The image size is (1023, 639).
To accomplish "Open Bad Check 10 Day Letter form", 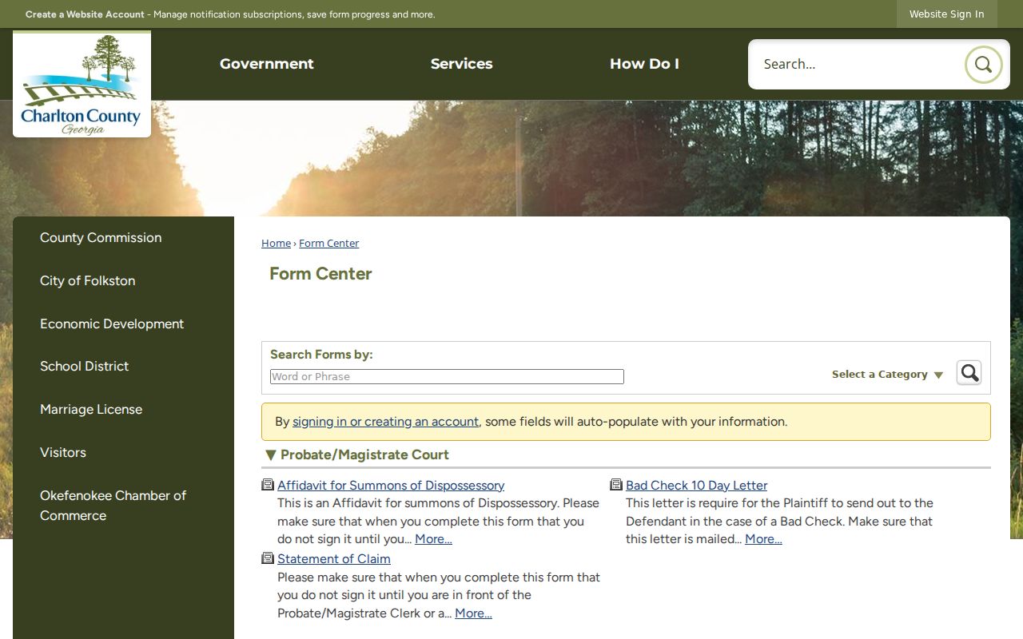I will [x=696, y=485].
